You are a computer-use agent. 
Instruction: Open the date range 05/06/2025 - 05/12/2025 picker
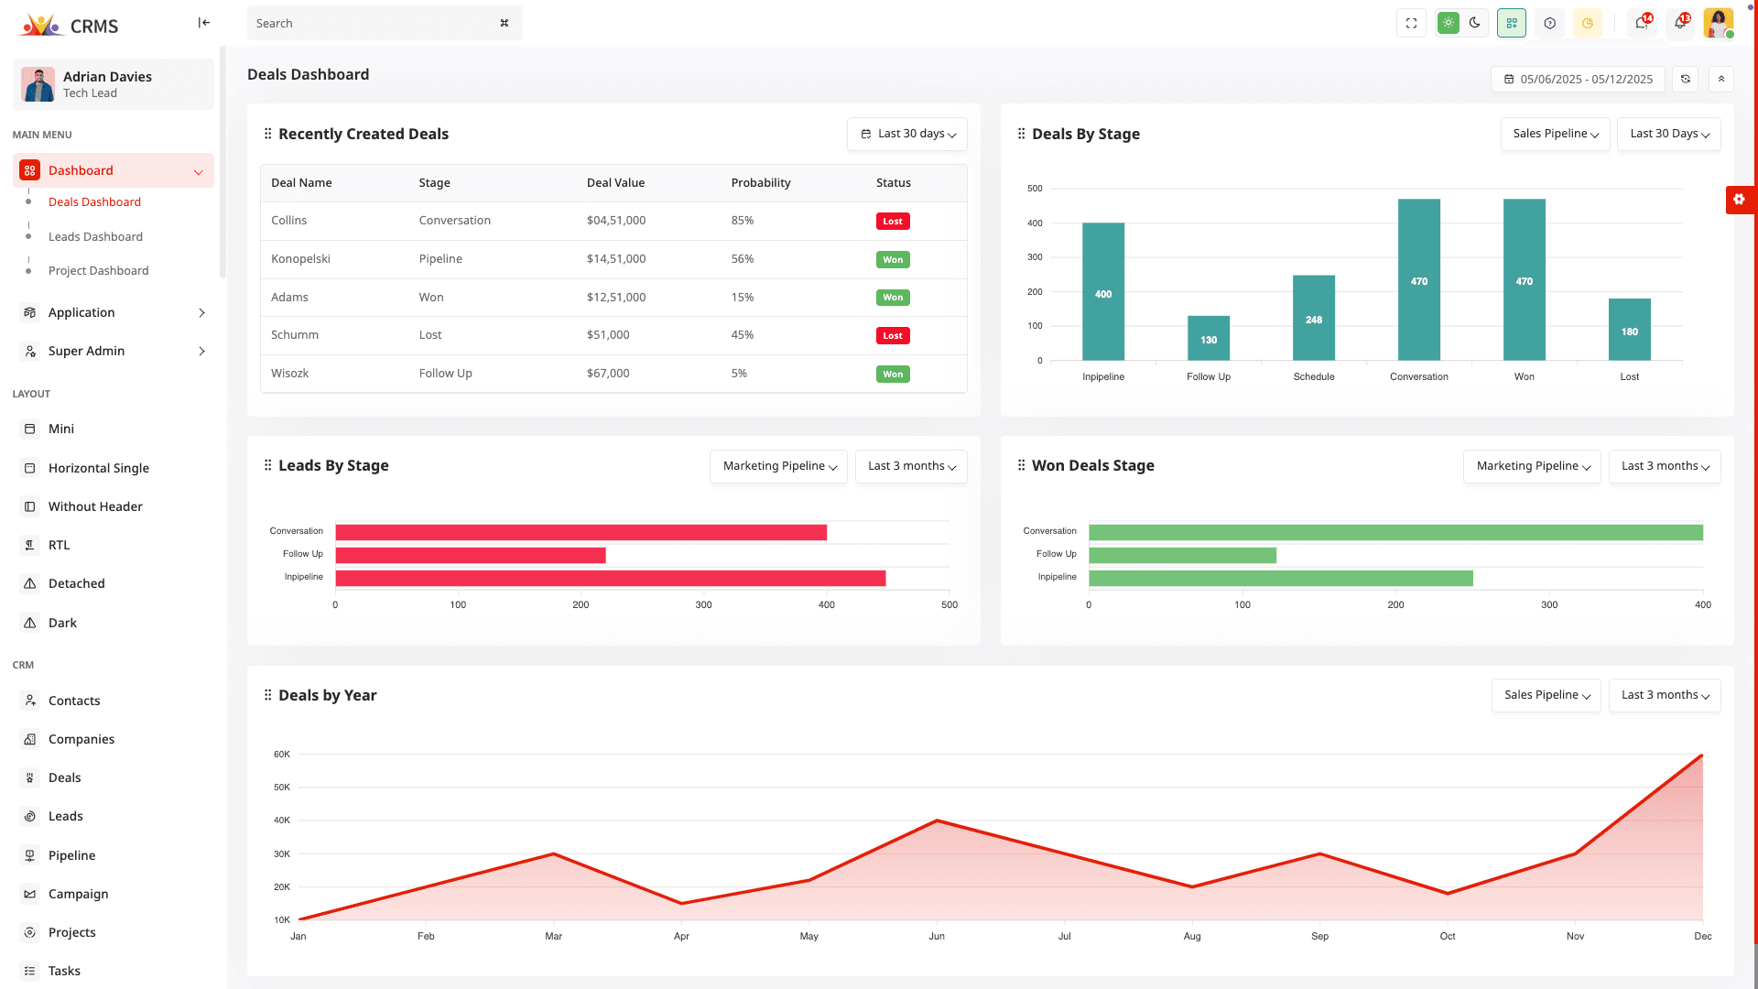(x=1577, y=80)
